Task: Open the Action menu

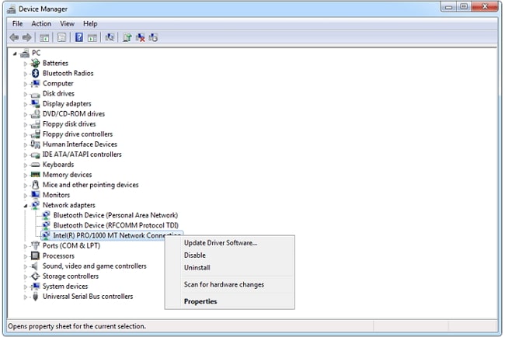Action: pos(41,23)
